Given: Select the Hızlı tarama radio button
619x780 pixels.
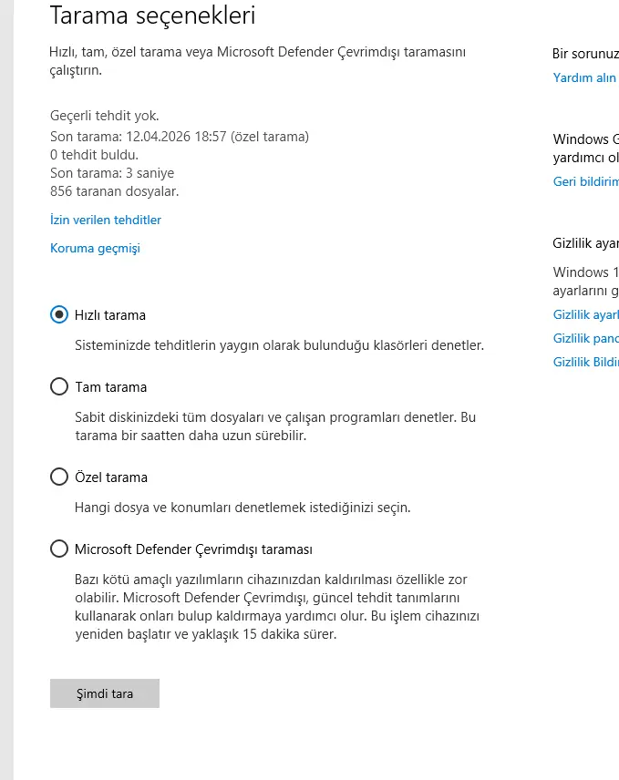Looking at the screenshot, I should (x=59, y=314).
